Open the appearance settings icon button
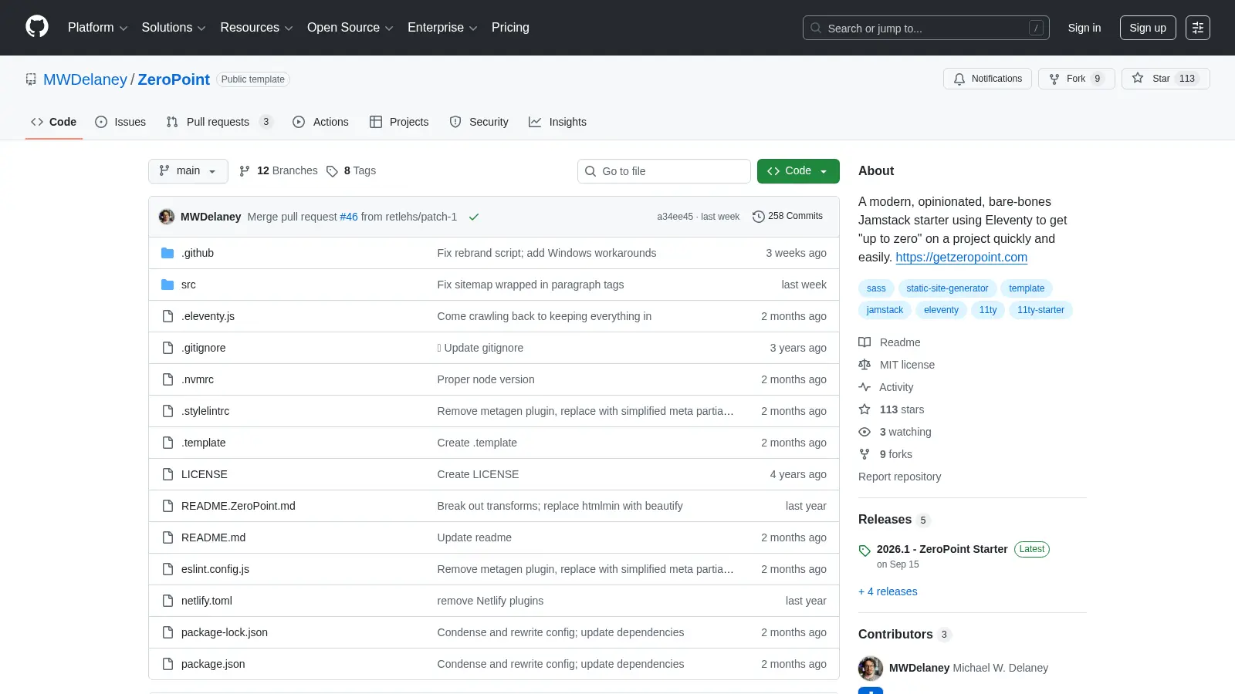Screen dimensions: 1235x694 (x=1198, y=28)
